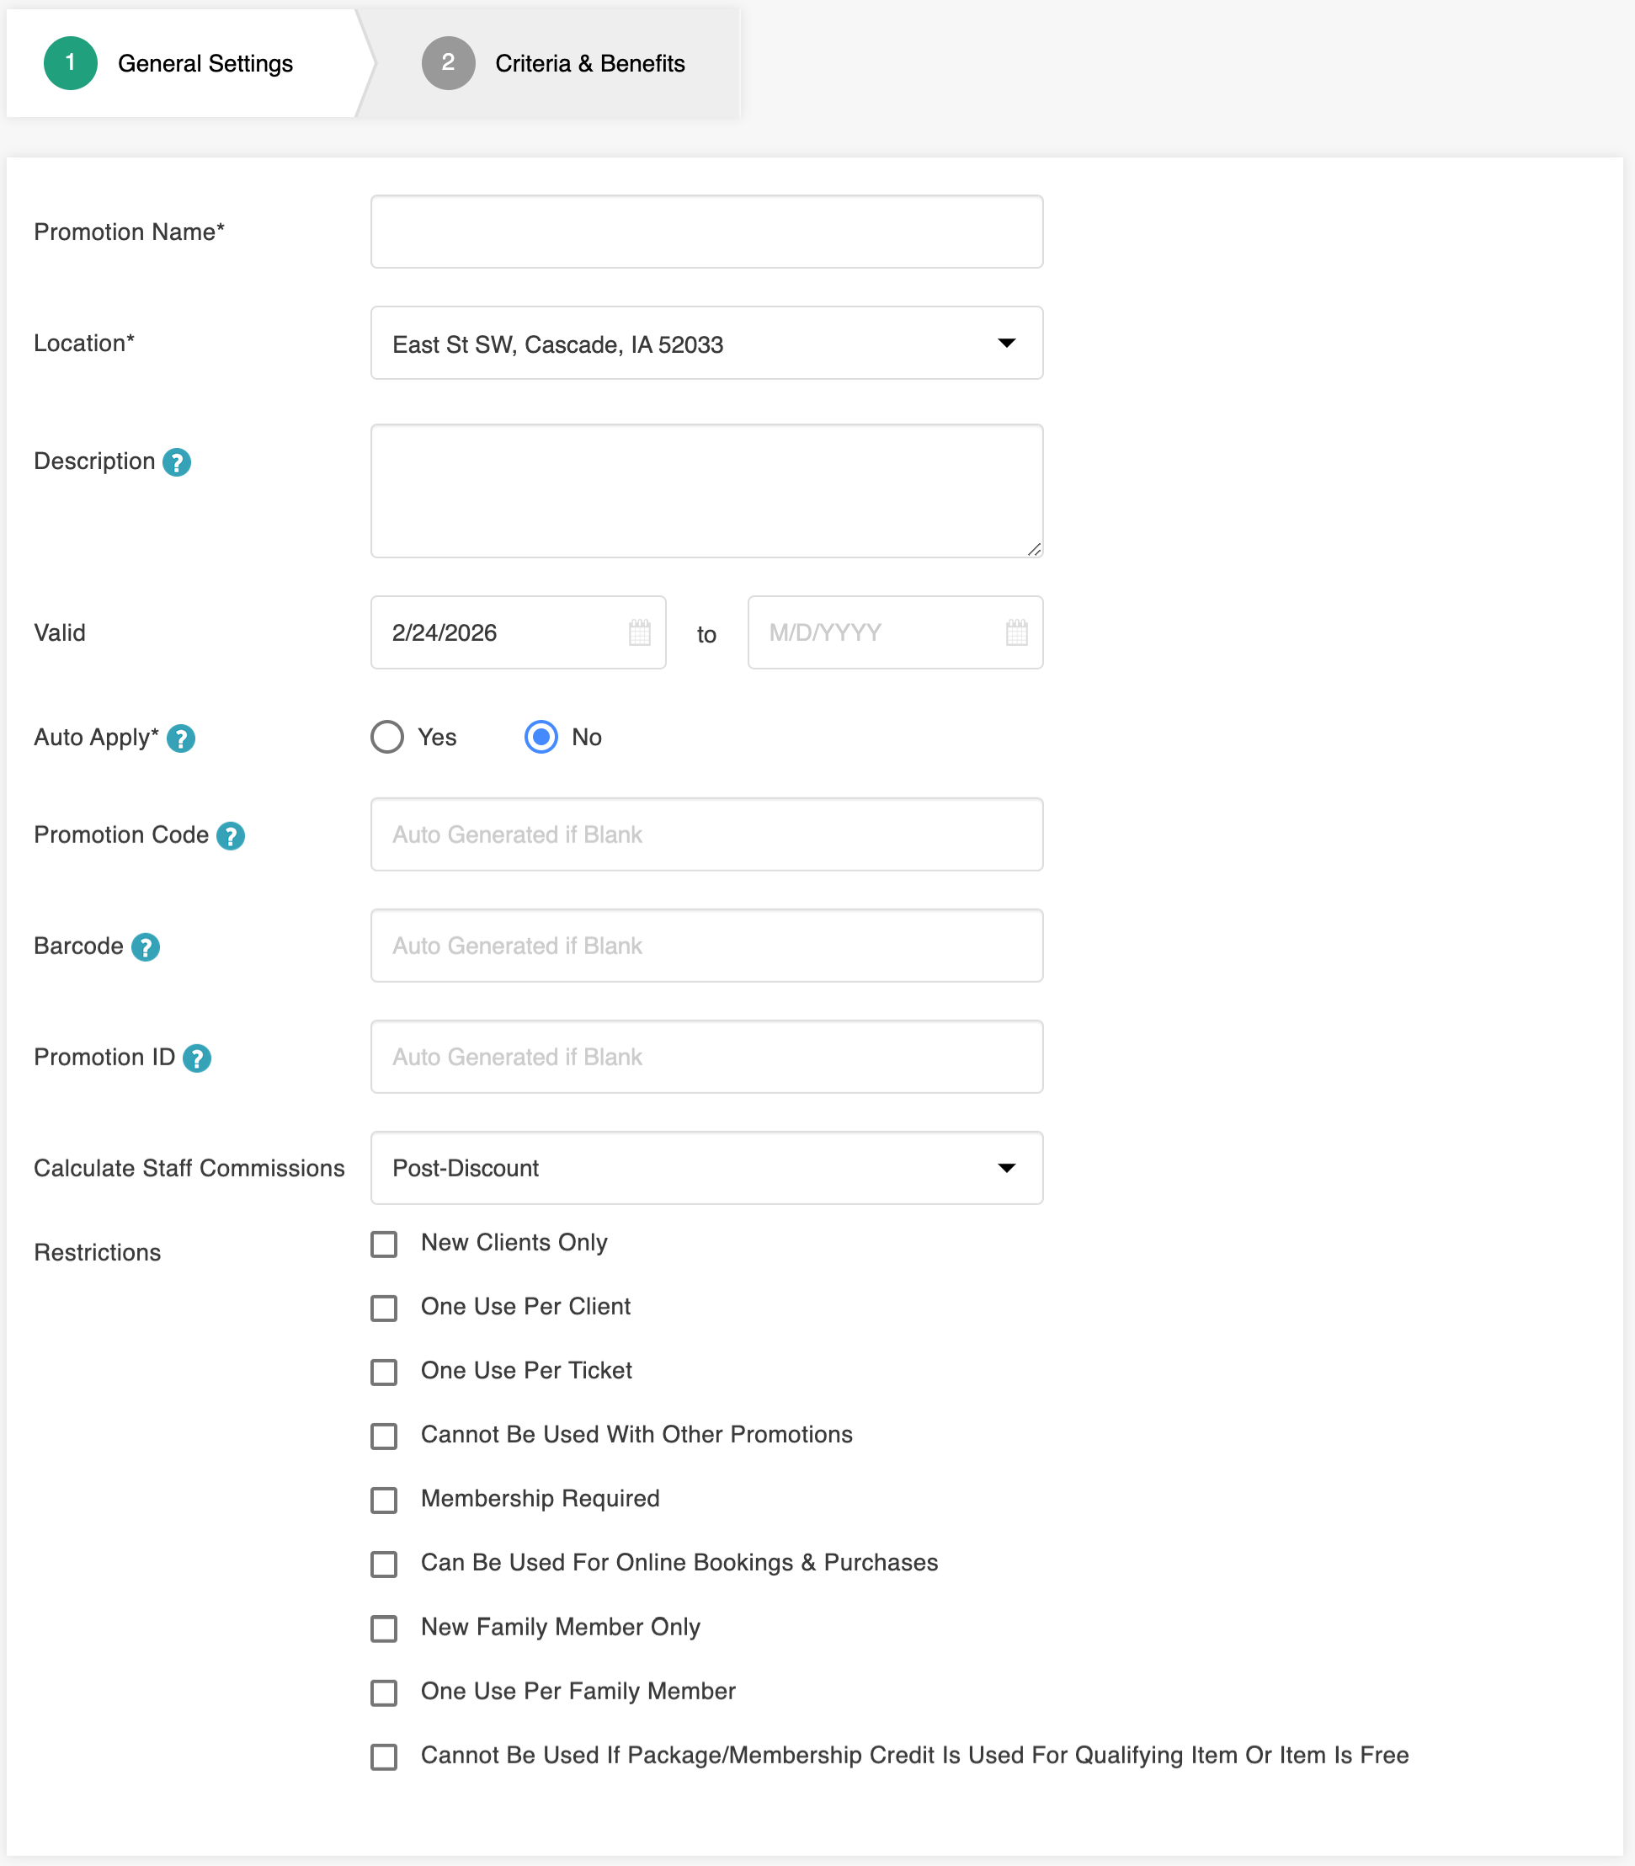Tick the Membership Required checkbox
The width and height of the screenshot is (1635, 1866).
click(x=384, y=1500)
